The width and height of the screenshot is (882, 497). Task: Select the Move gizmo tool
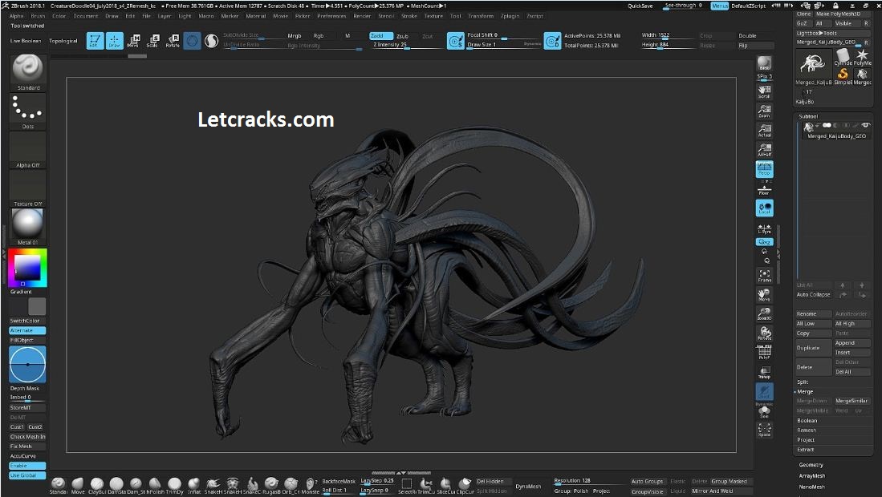134,40
